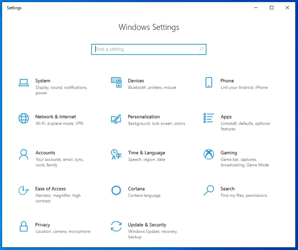Open the Privacy heading
The image size is (298, 250).
pos(43,225)
